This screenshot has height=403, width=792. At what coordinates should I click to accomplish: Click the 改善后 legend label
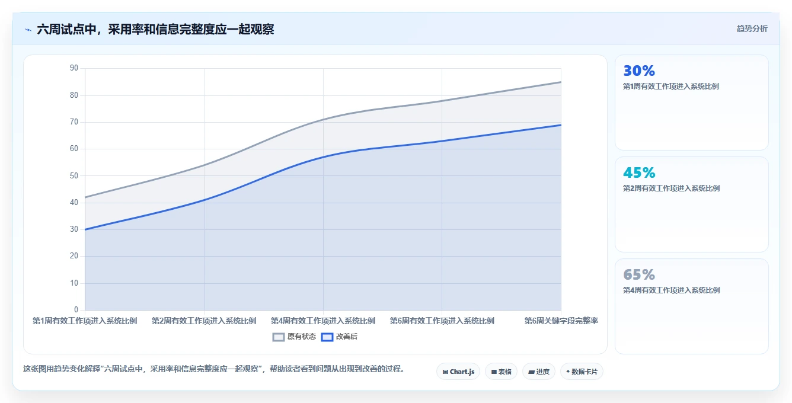(x=347, y=337)
